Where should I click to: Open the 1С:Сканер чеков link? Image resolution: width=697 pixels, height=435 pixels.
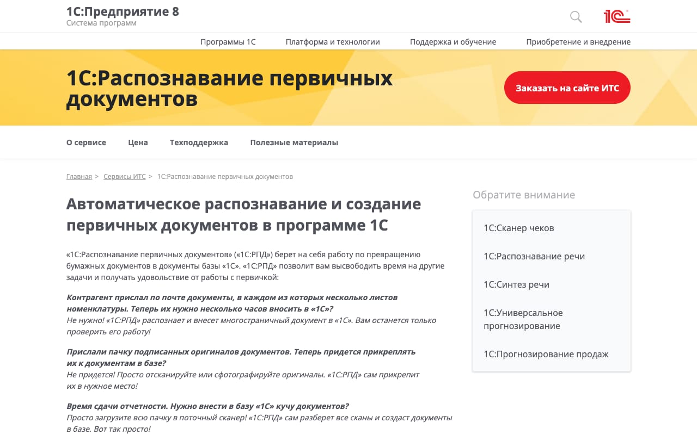point(519,228)
